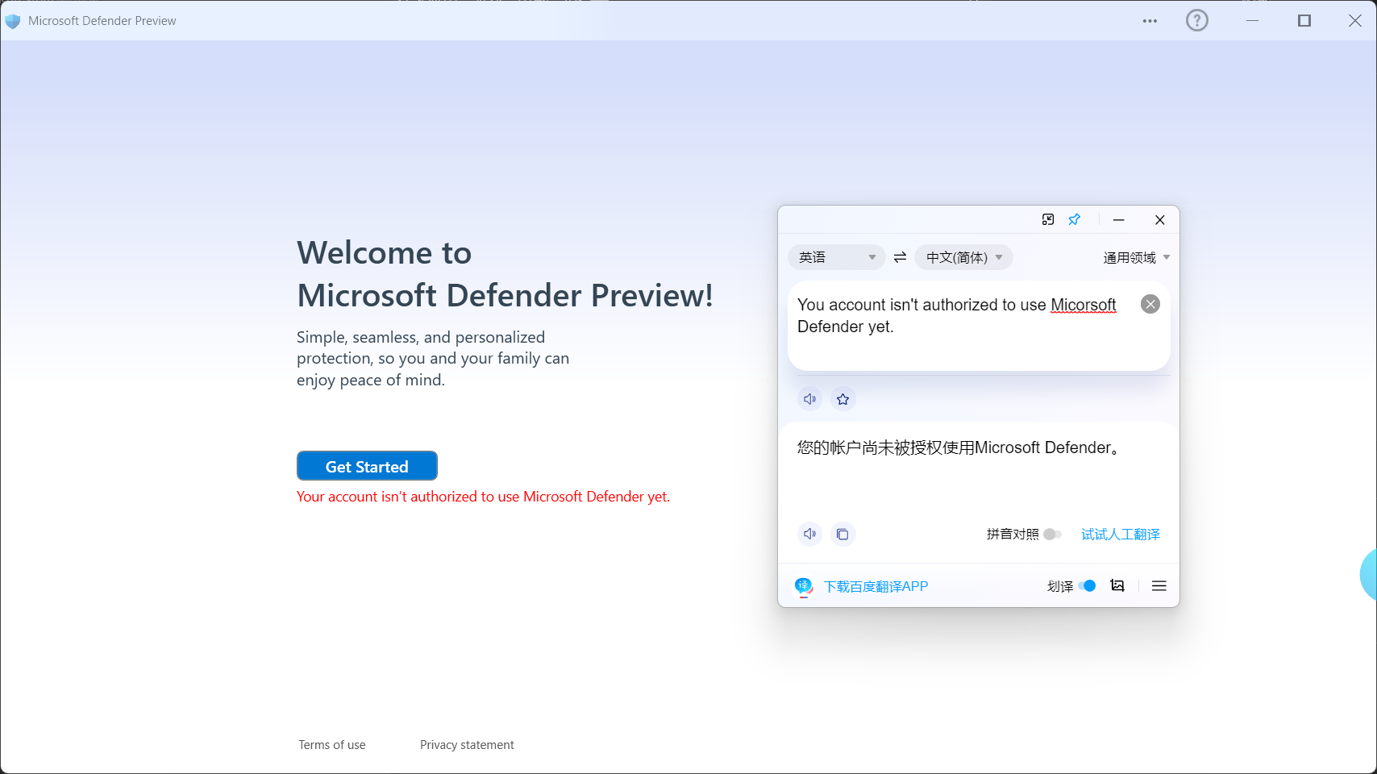Open the Defender three-dots more options menu

(1150, 21)
